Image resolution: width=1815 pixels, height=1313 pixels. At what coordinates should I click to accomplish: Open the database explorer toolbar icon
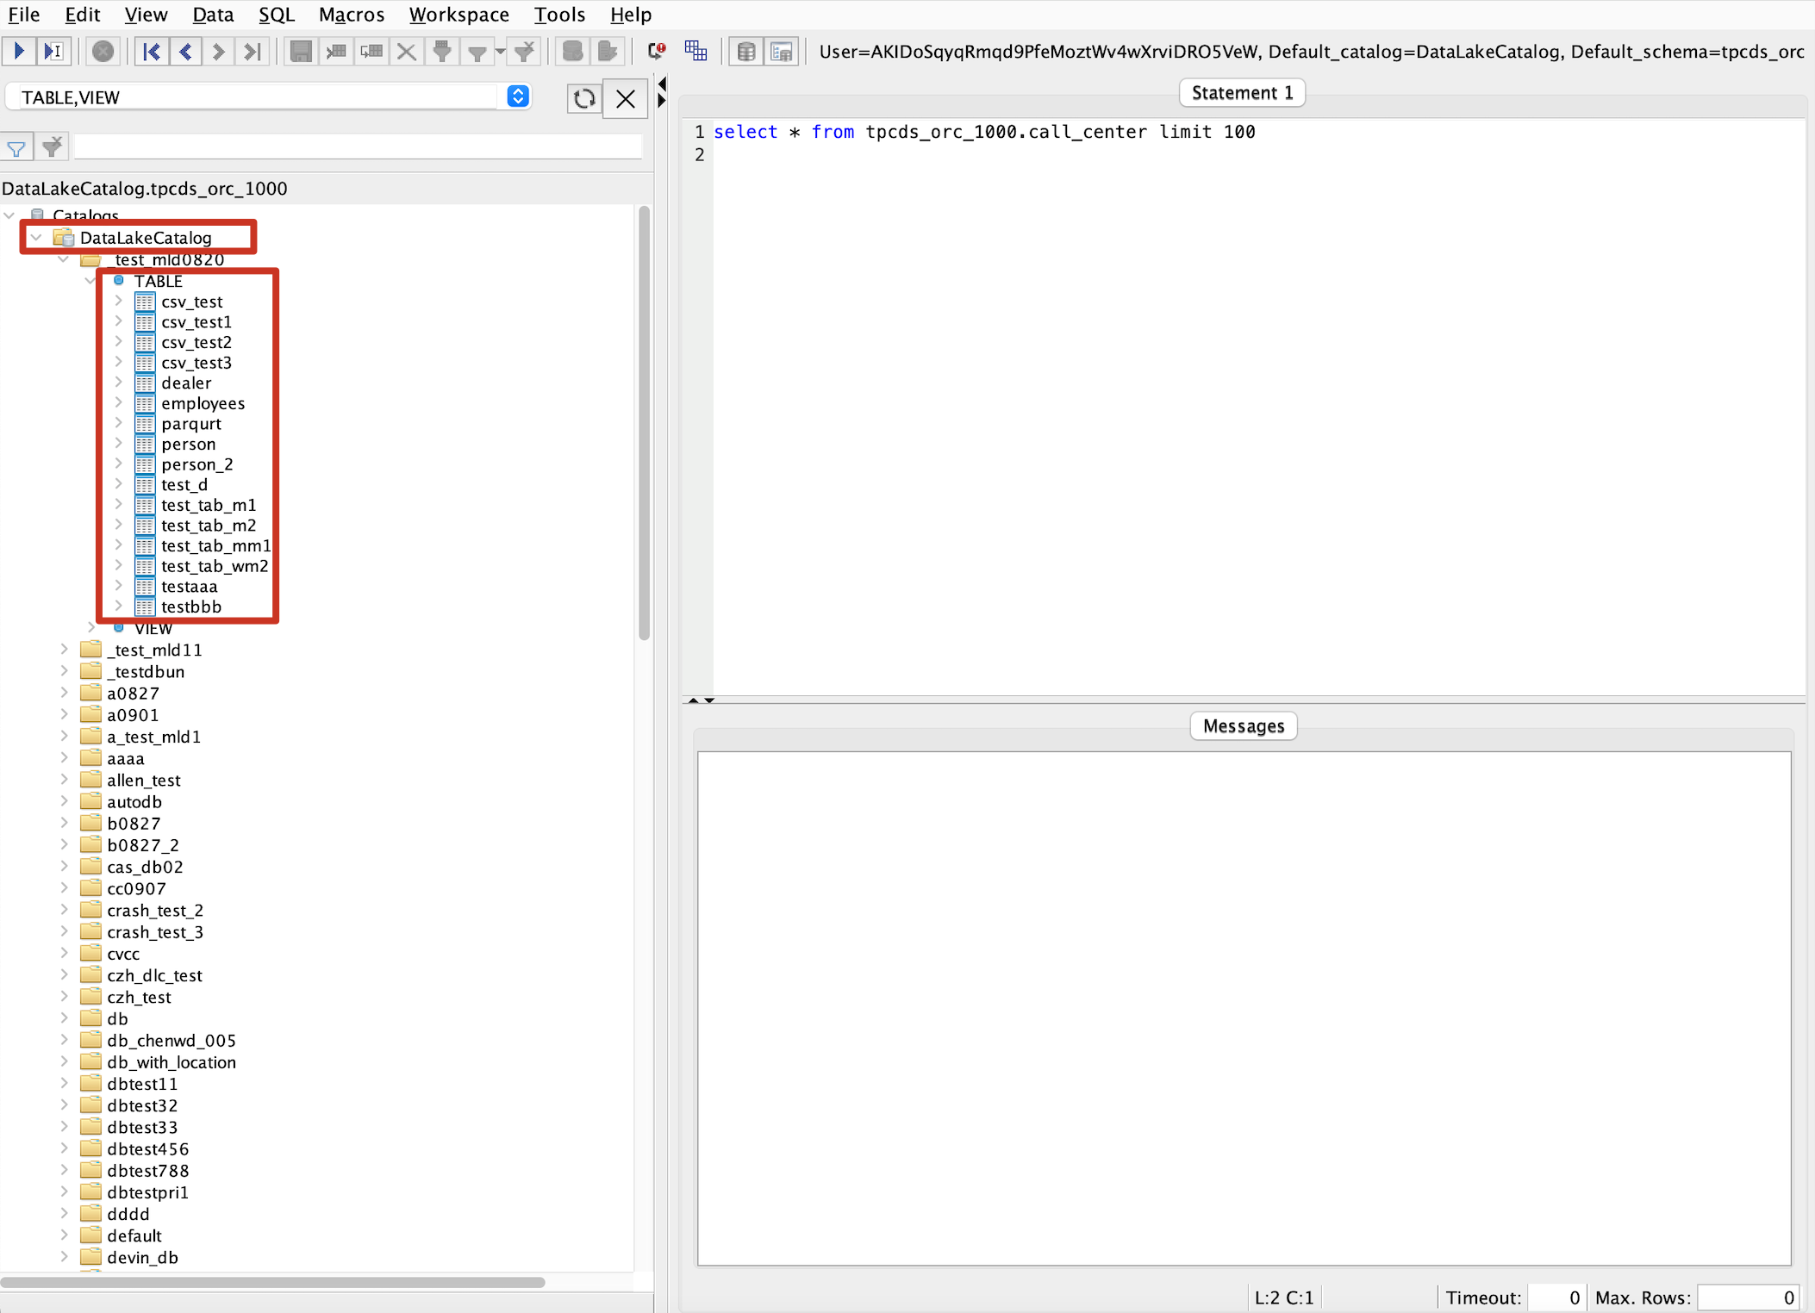[x=746, y=52]
